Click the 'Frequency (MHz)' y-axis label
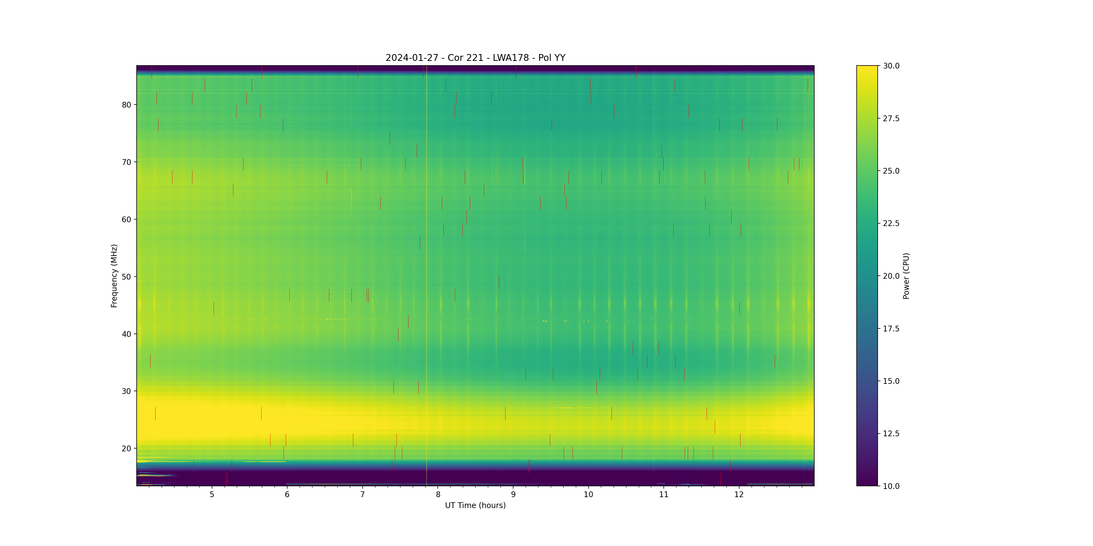Viewport: 1093px width, 546px height. click(x=114, y=275)
